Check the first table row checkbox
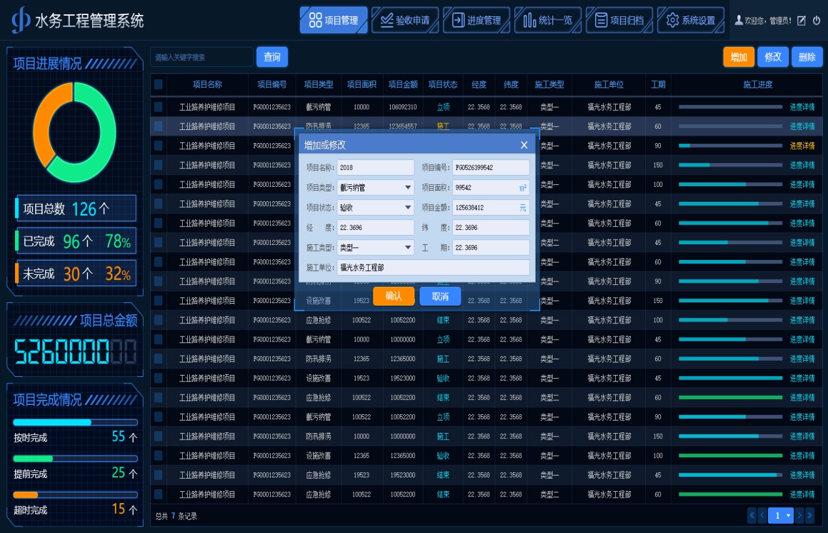Image resolution: width=828 pixels, height=533 pixels. [x=159, y=107]
